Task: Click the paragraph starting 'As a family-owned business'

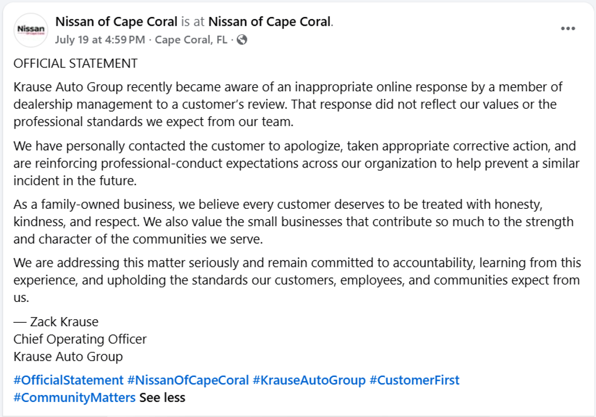Action: coord(293,222)
